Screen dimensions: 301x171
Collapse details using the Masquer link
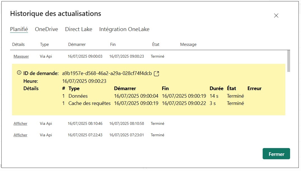tap(21, 56)
